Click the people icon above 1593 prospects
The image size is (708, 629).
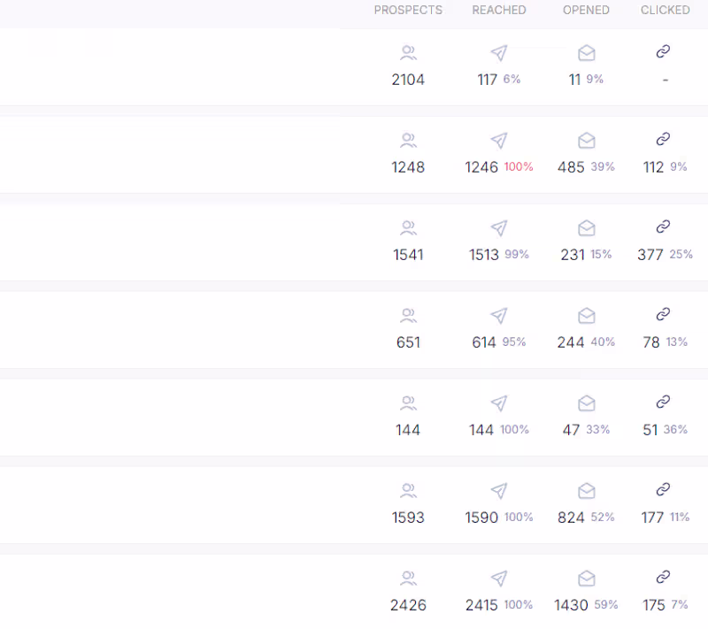click(x=408, y=491)
